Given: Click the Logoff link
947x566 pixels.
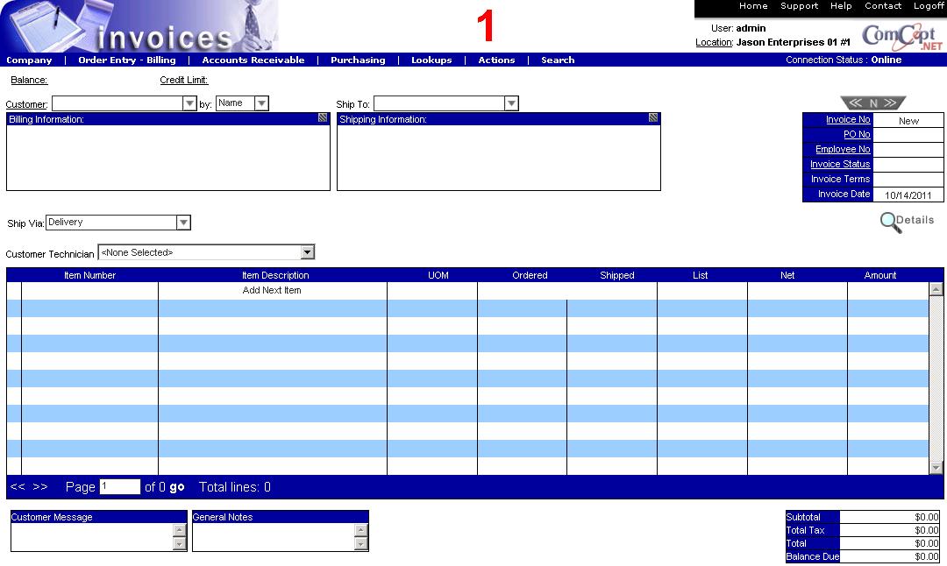Looking at the screenshot, I should pos(929,6).
